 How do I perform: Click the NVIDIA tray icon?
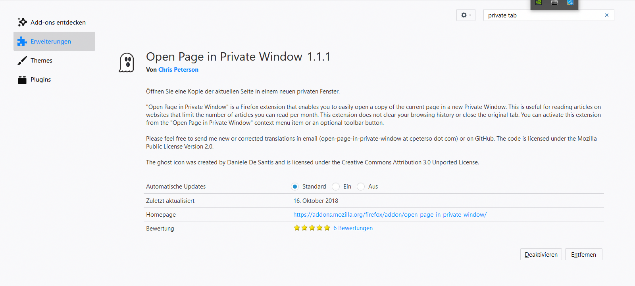click(x=539, y=2)
